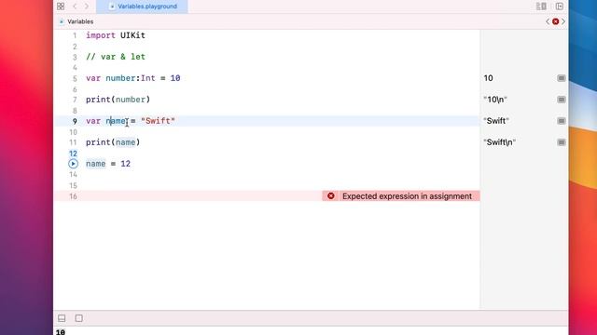Image resolution: width=597 pixels, height=335 pixels.
Task: Toggle the editor options icon
Action: coord(541,7)
